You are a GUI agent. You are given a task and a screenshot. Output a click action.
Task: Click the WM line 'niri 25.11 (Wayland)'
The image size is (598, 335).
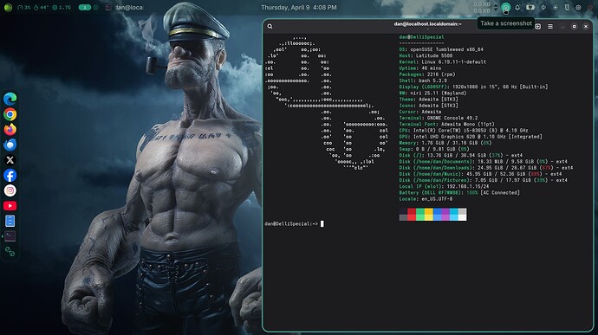tap(432, 93)
